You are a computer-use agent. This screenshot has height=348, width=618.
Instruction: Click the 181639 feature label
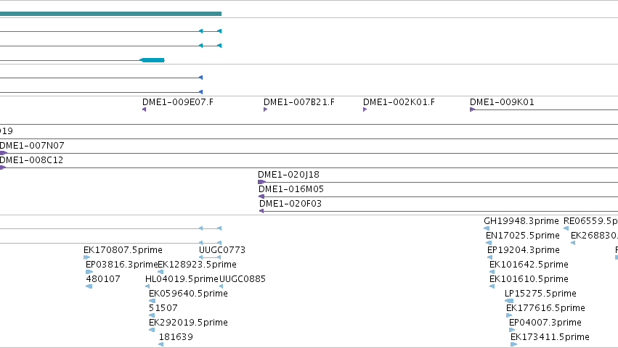coord(176,337)
